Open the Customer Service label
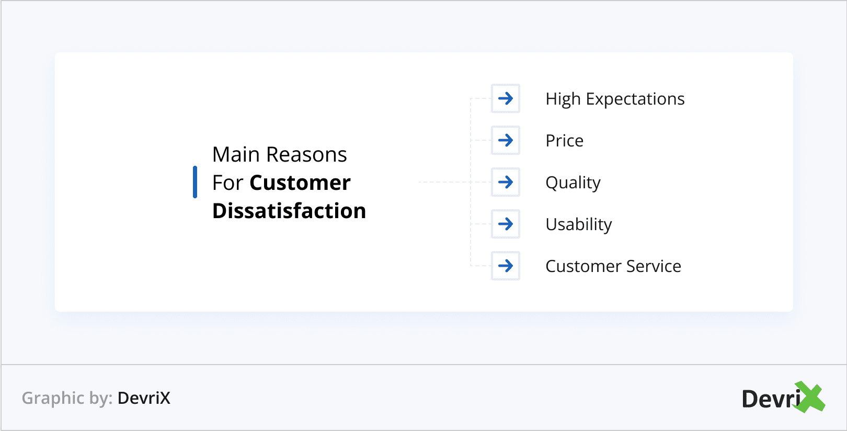The image size is (847, 431). pyautogui.click(x=613, y=266)
